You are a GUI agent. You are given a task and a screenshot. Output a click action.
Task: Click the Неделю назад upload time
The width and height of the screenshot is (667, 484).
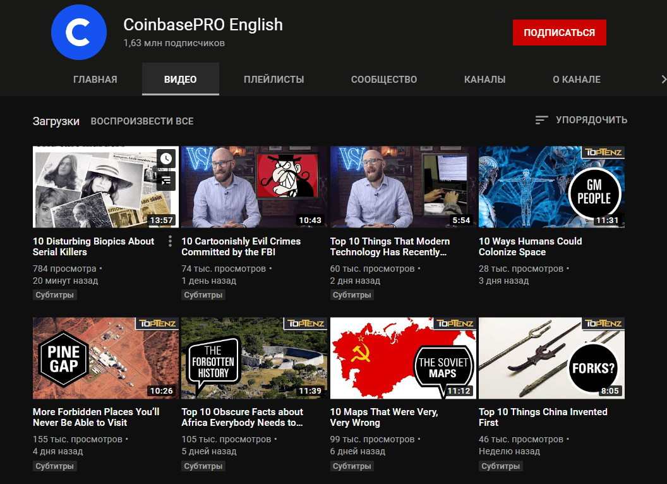point(509,452)
